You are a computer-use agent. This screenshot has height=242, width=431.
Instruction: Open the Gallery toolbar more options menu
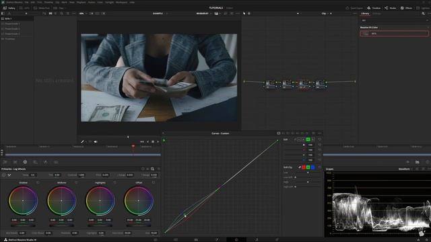73,13
